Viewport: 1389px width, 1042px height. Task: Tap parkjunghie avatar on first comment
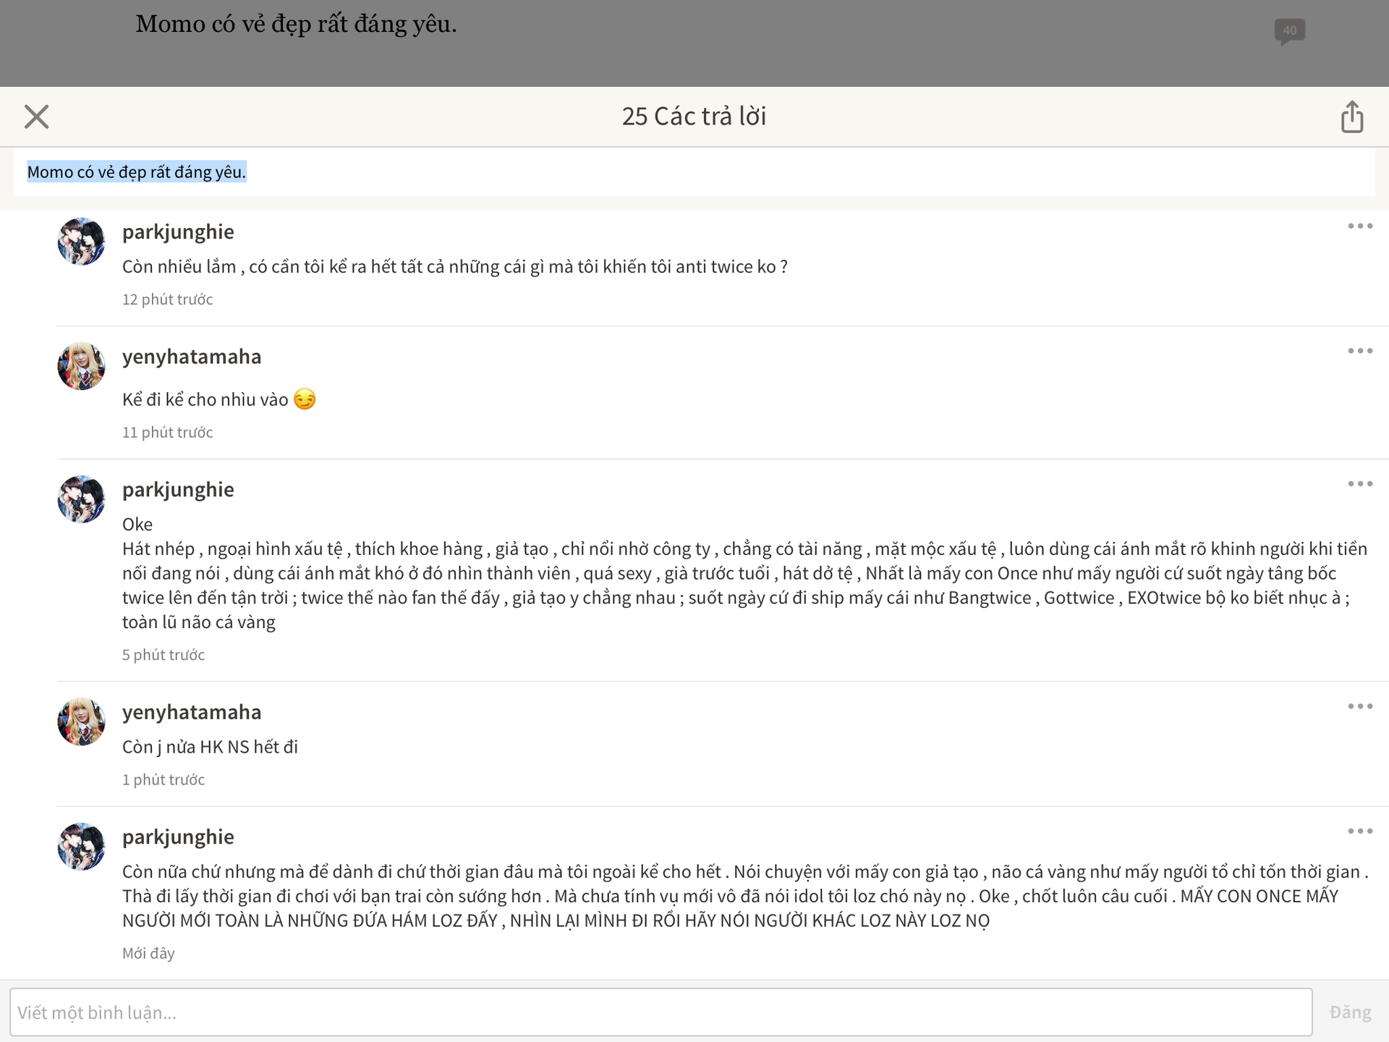pos(81,242)
